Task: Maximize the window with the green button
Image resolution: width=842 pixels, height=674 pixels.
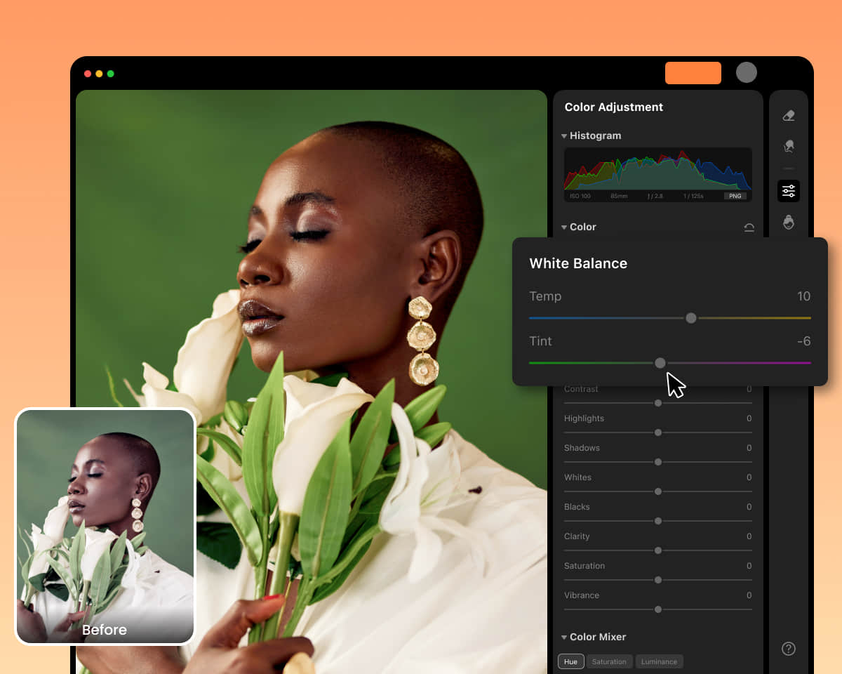Action: (110, 74)
